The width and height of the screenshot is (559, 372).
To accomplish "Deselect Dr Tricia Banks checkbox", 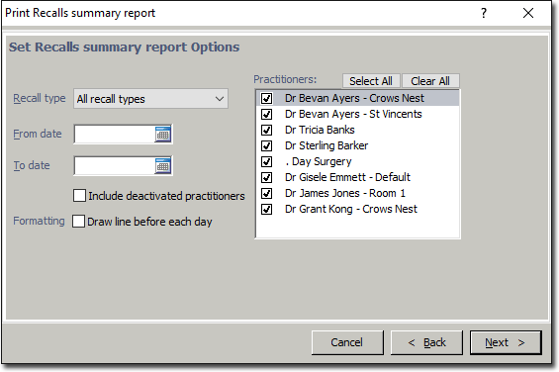I will pyautogui.click(x=267, y=130).
